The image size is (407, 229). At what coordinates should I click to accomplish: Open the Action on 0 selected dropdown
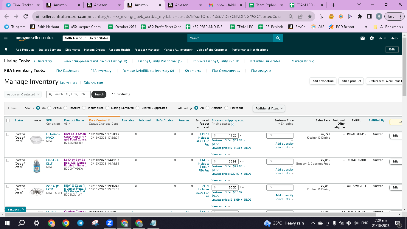coord(23,95)
